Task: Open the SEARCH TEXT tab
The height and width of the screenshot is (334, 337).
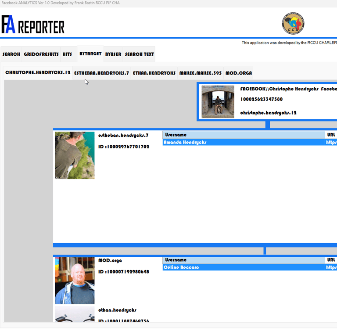Action: (139, 54)
